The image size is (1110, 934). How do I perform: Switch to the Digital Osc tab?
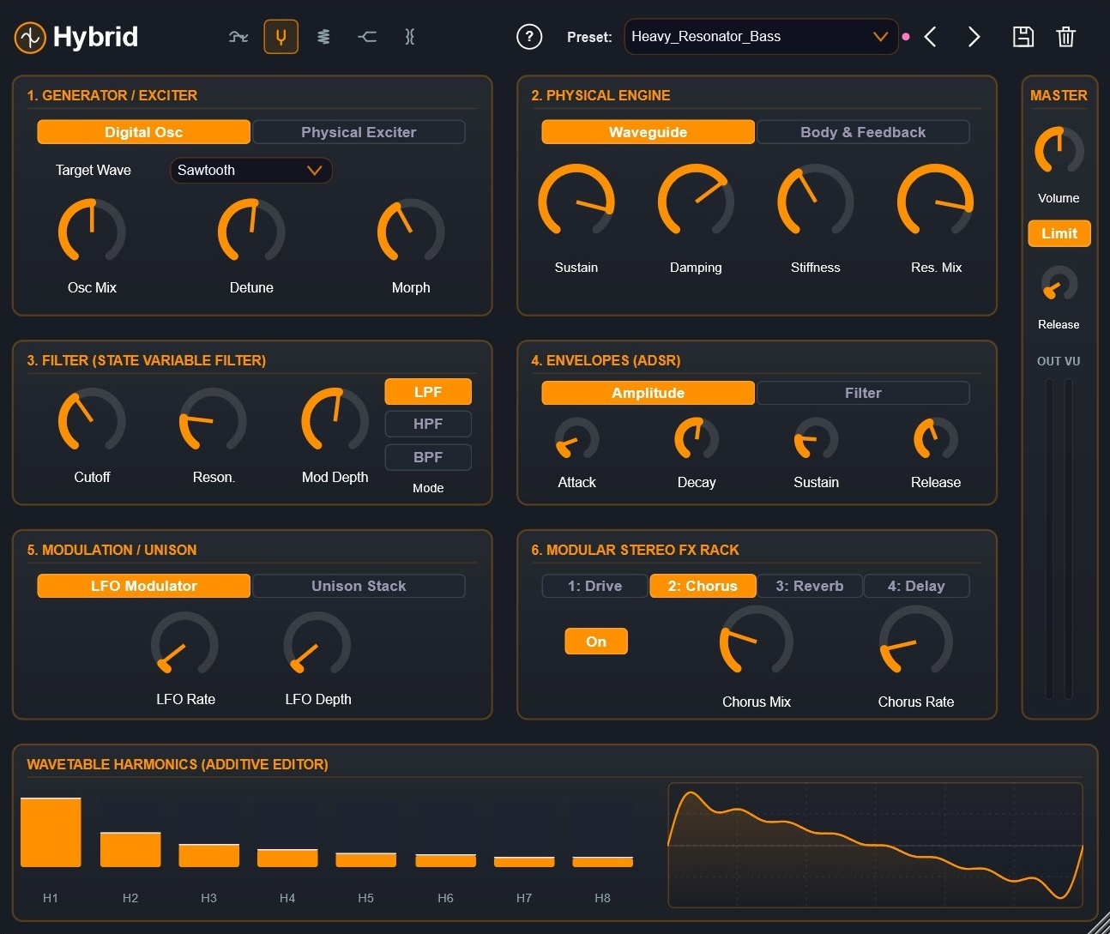pos(143,132)
